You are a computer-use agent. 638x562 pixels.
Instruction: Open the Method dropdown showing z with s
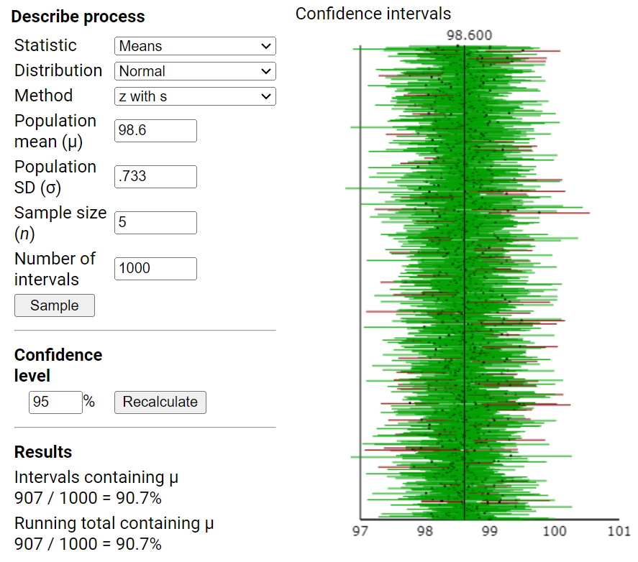click(194, 96)
